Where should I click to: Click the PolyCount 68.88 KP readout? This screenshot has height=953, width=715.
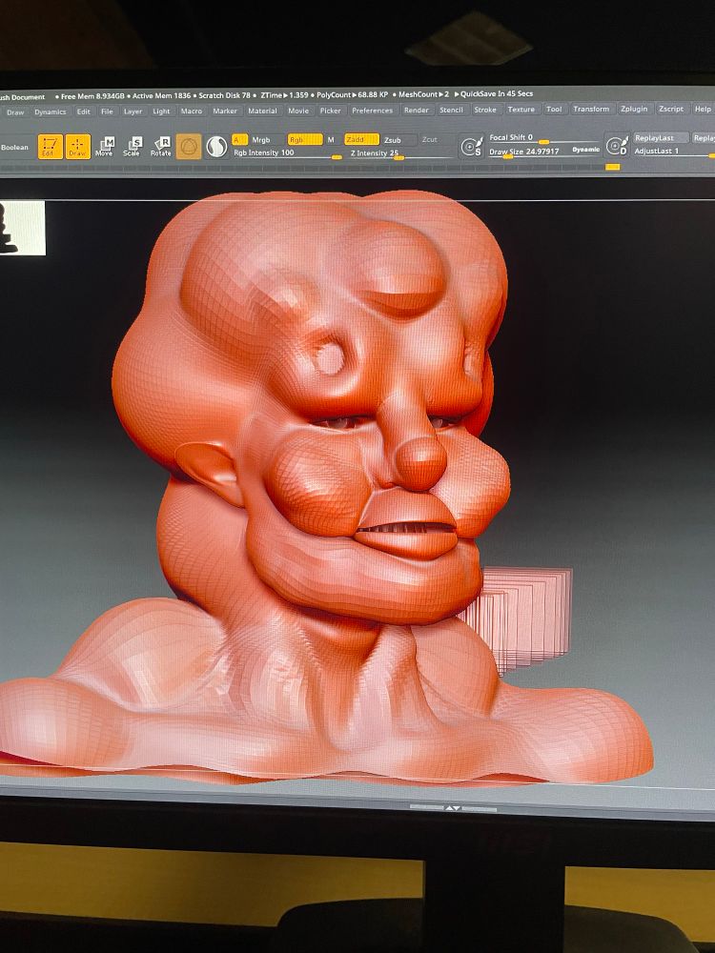coord(353,95)
